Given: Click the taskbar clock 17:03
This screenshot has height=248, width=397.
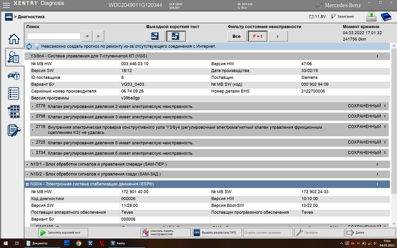Looking at the screenshot, I should click(x=387, y=241).
